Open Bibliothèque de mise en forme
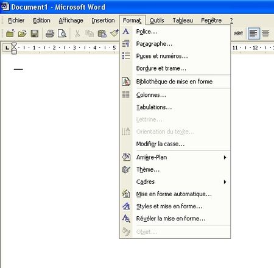The height and width of the screenshot is (268, 274). [x=175, y=82]
